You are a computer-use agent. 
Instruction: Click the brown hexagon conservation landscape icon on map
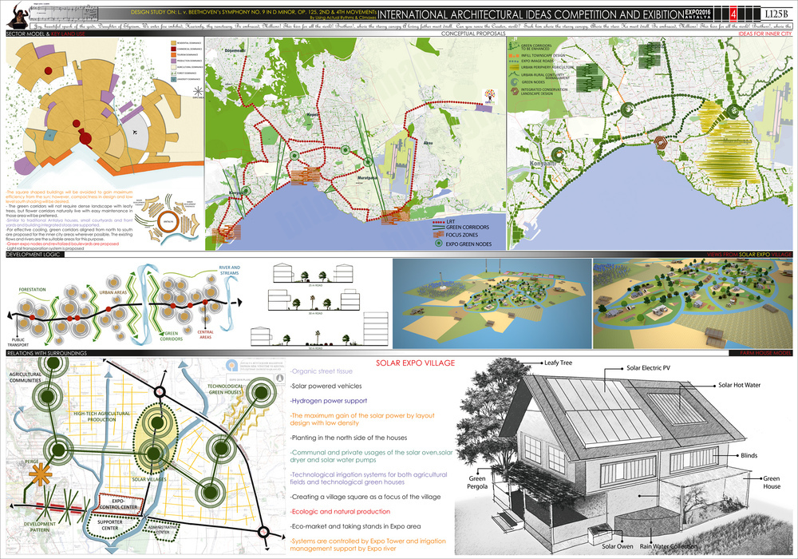coord(661,143)
